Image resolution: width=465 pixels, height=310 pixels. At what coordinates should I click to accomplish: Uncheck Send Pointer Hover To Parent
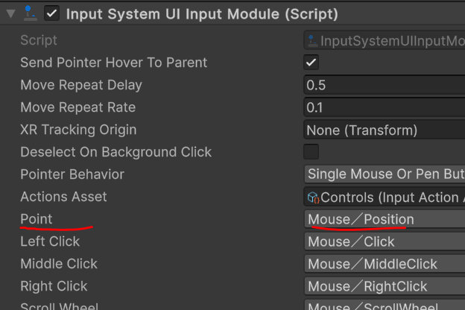[311, 63]
